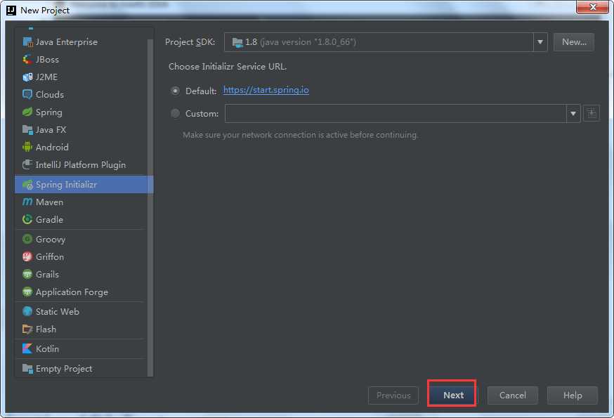Select the 'J2ME' list row text

[x=46, y=77]
